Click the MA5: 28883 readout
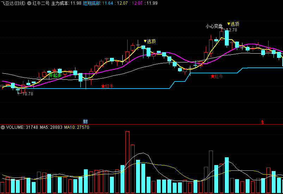Screen dimensions: 283x194 pos(51,127)
